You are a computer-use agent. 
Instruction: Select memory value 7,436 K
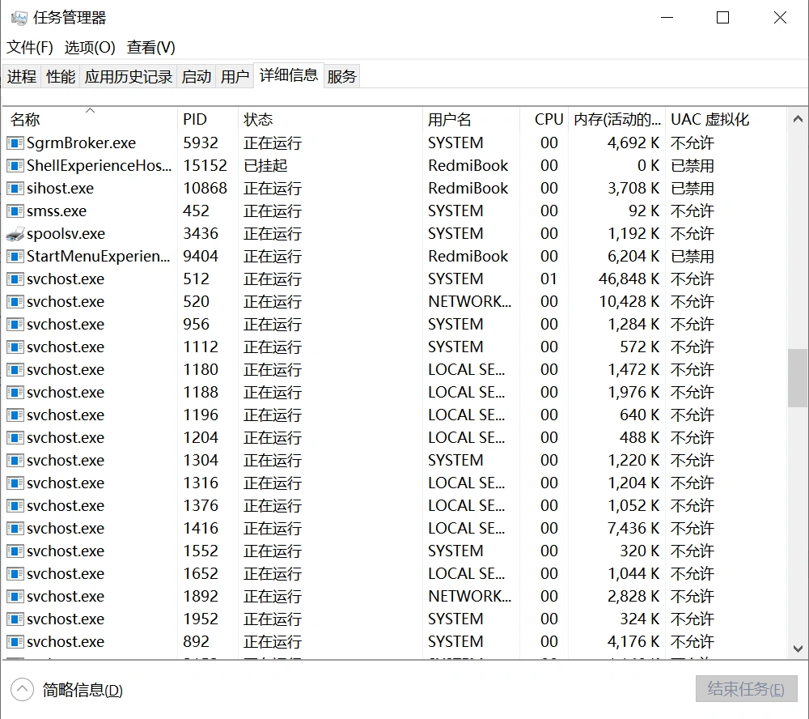coord(633,529)
